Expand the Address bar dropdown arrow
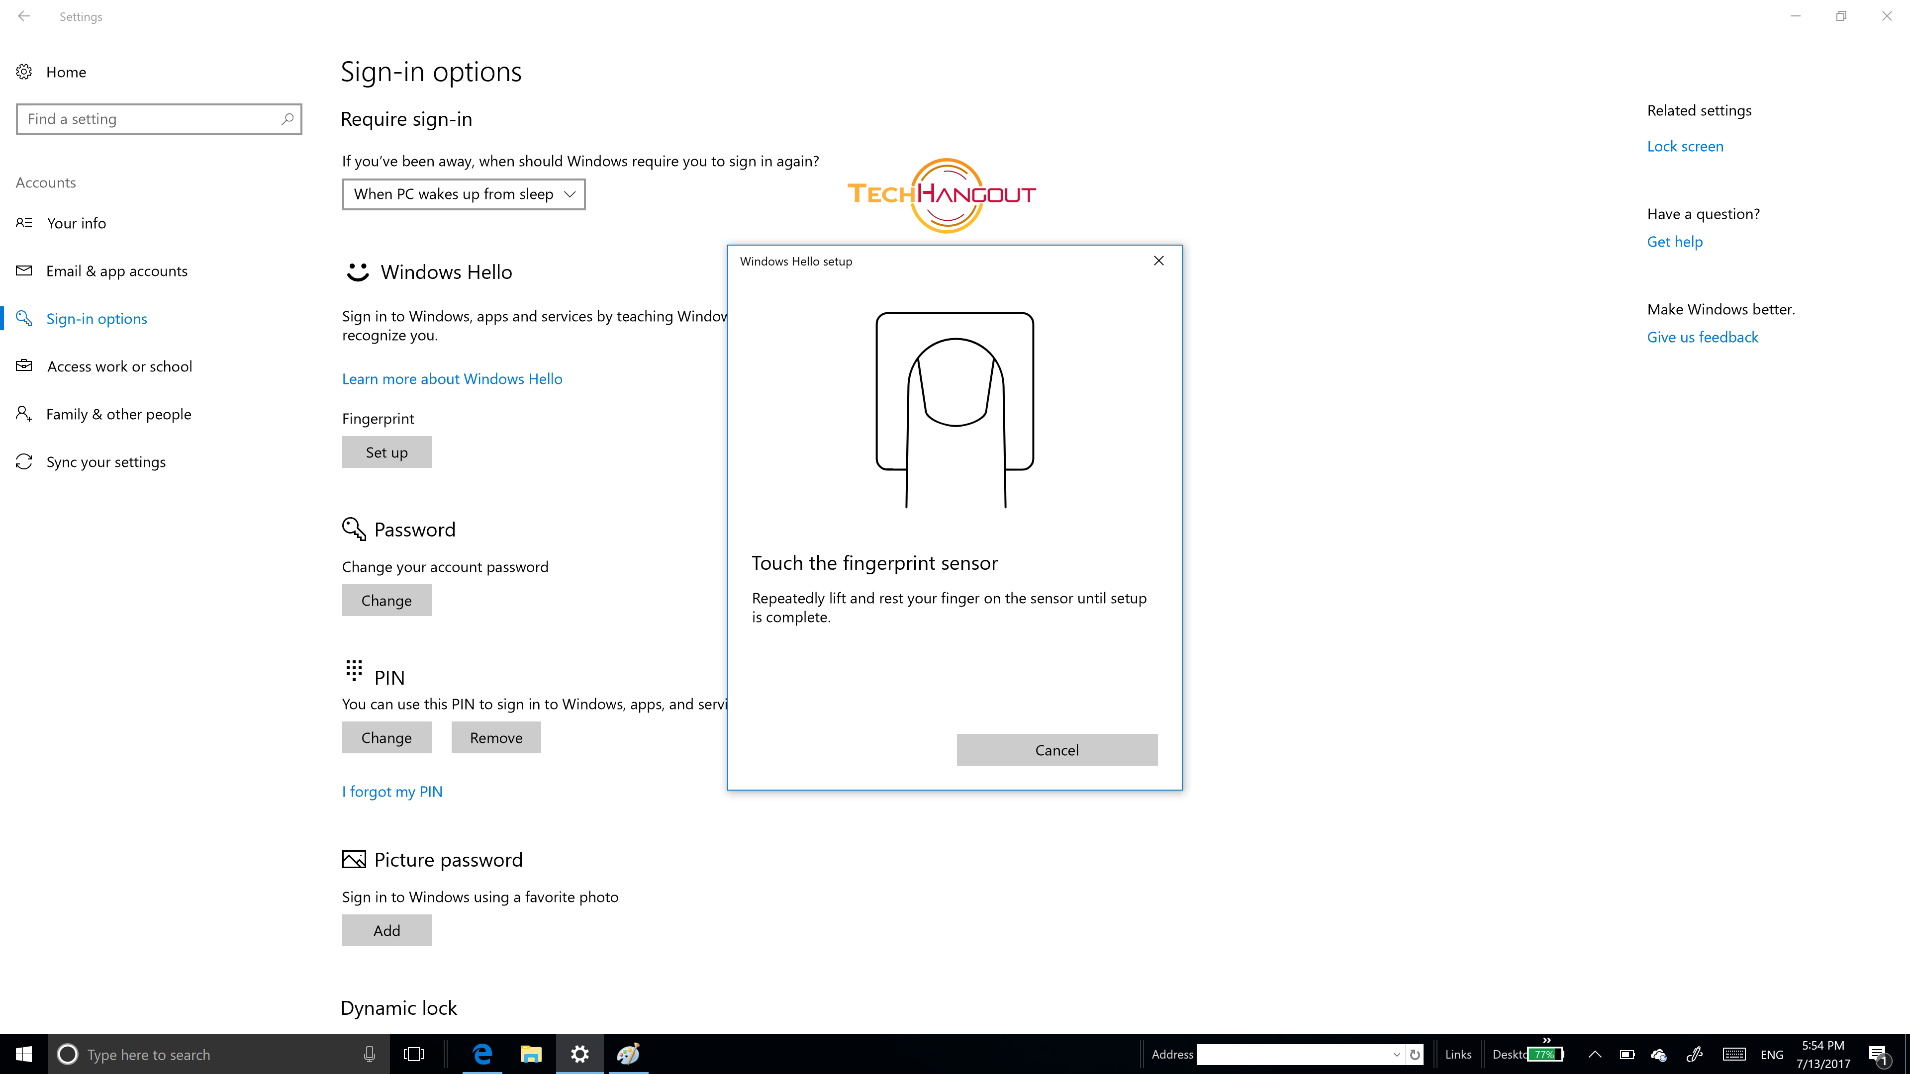 click(x=1397, y=1054)
